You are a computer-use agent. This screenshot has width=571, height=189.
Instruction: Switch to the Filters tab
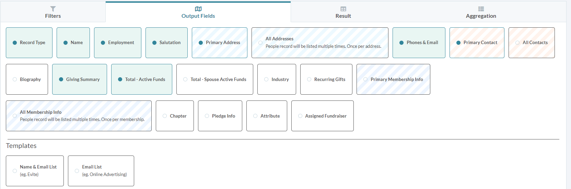(x=53, y=12)
